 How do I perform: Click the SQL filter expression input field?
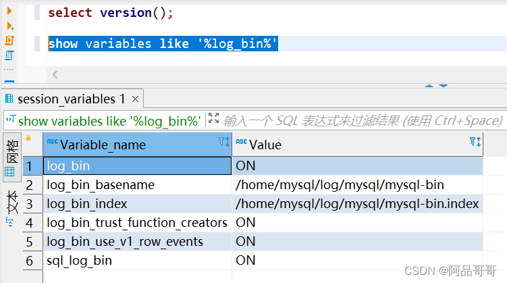363,121
